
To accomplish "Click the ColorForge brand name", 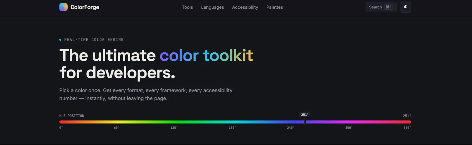I will tap(85, 7).
